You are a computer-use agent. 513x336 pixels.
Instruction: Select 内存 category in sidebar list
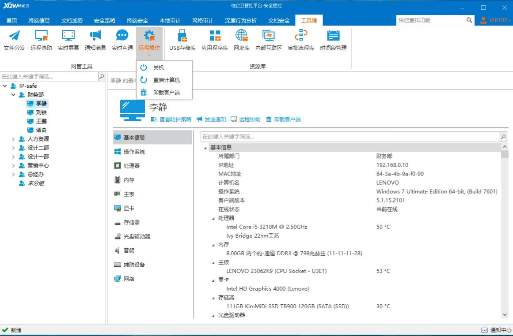tap(152, 180)
